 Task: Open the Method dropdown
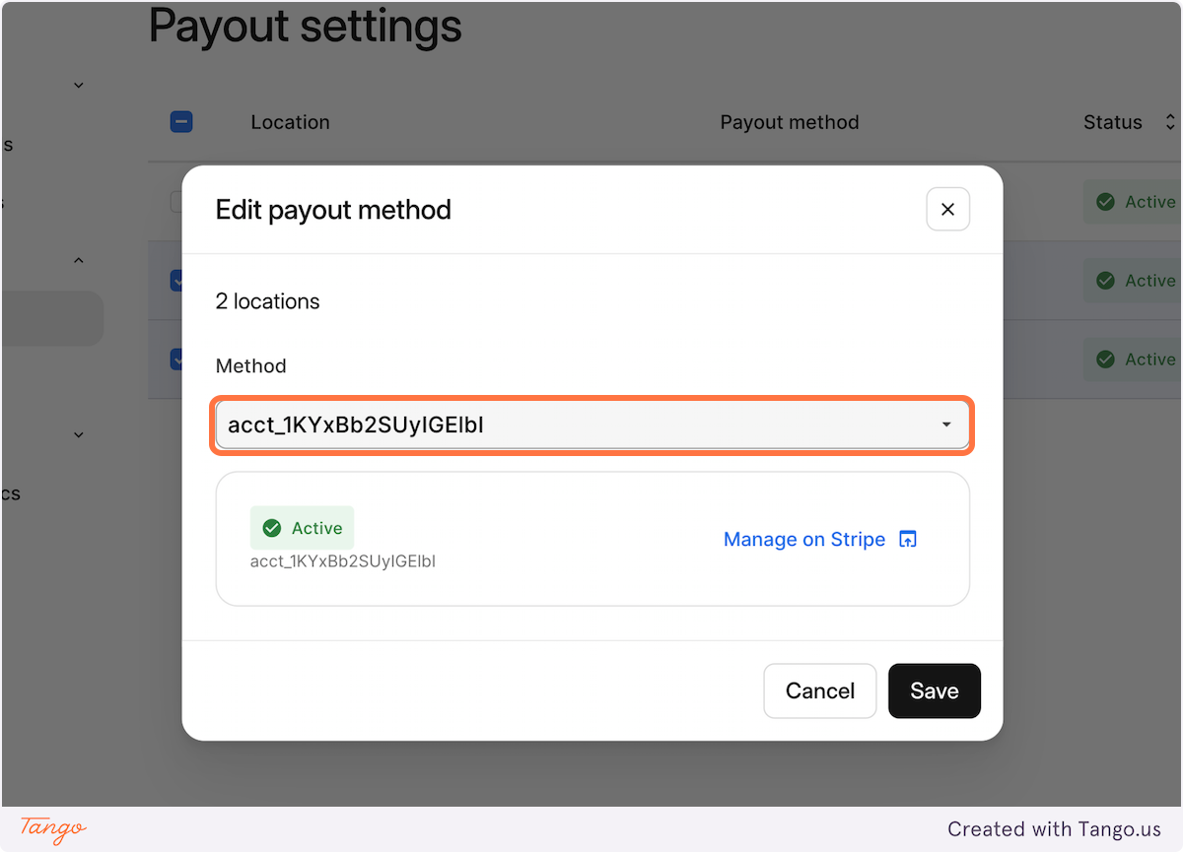(945, 425)
